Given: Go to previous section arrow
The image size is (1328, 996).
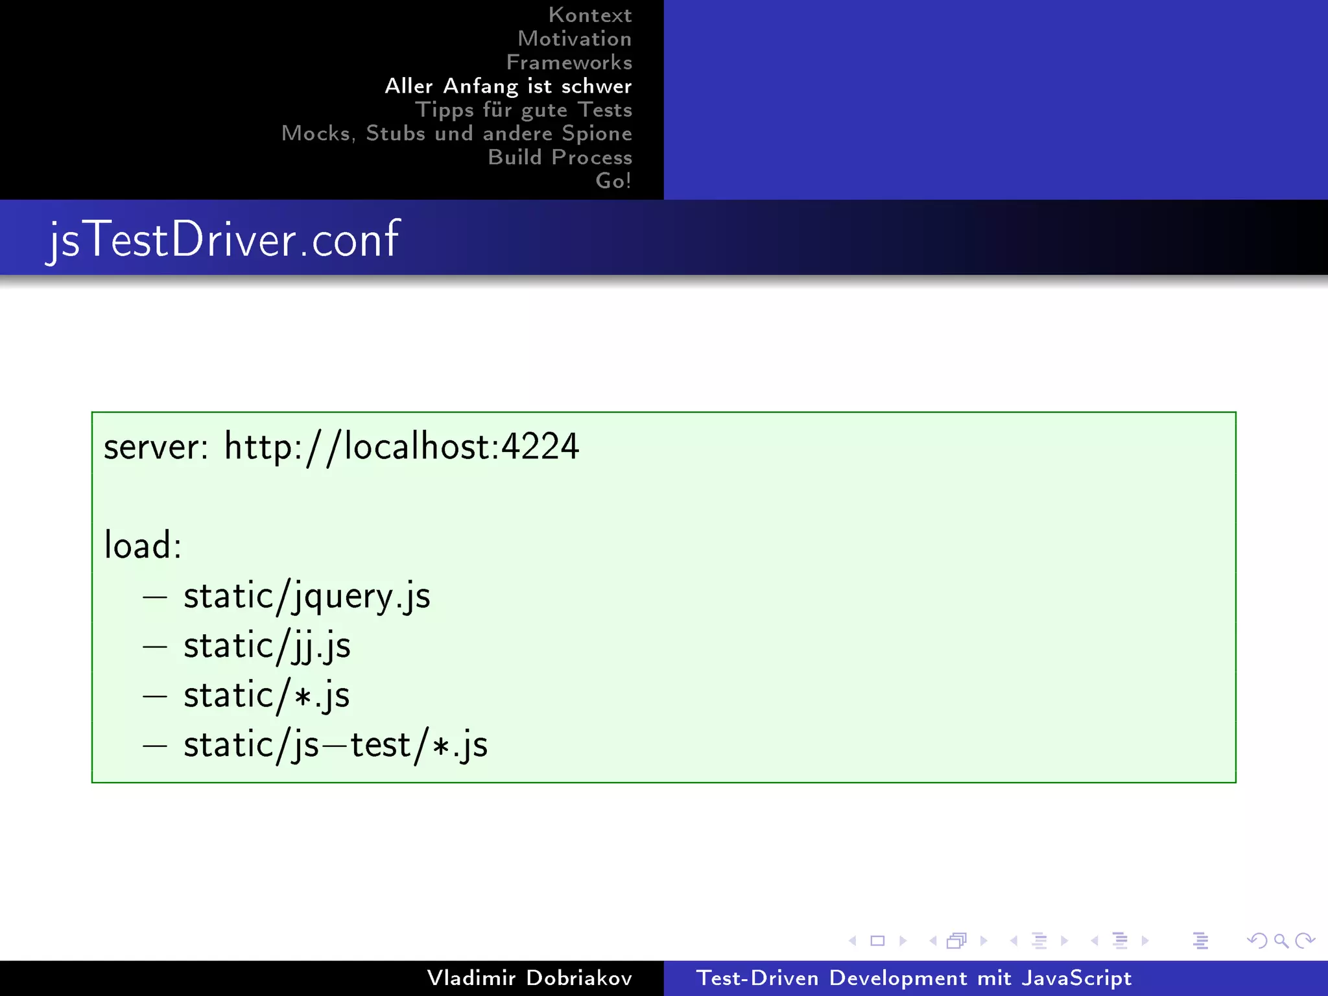Looking at the screenshot, I should [1095, 940].
